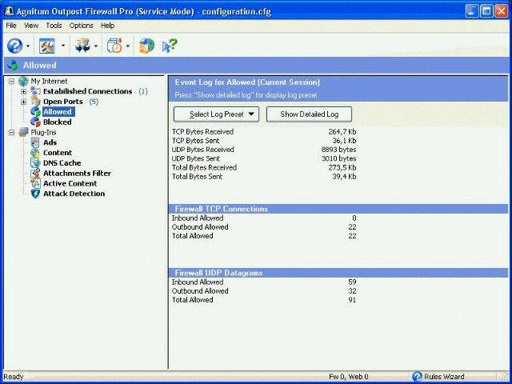Select Established Connections in the tree
This screenshot has width=512, height=384.
[87, 91]
